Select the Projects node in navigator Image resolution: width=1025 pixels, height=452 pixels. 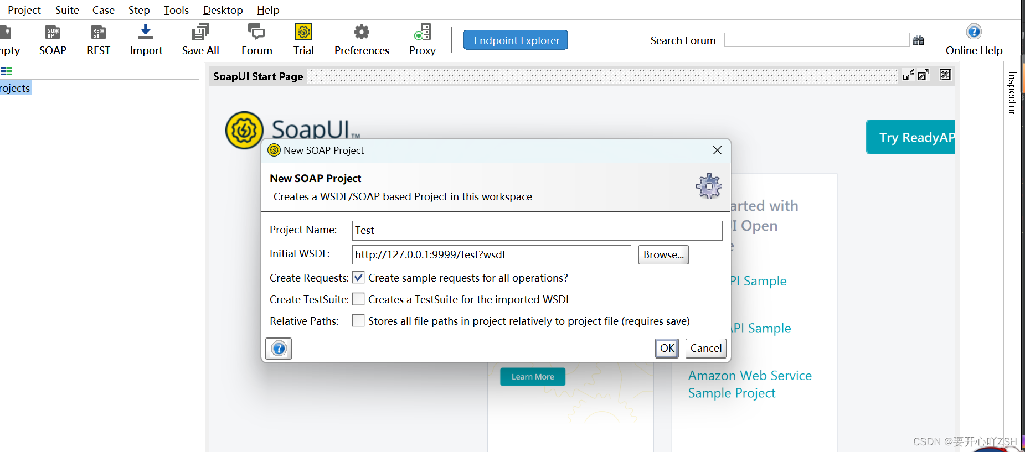coord(16,88)
